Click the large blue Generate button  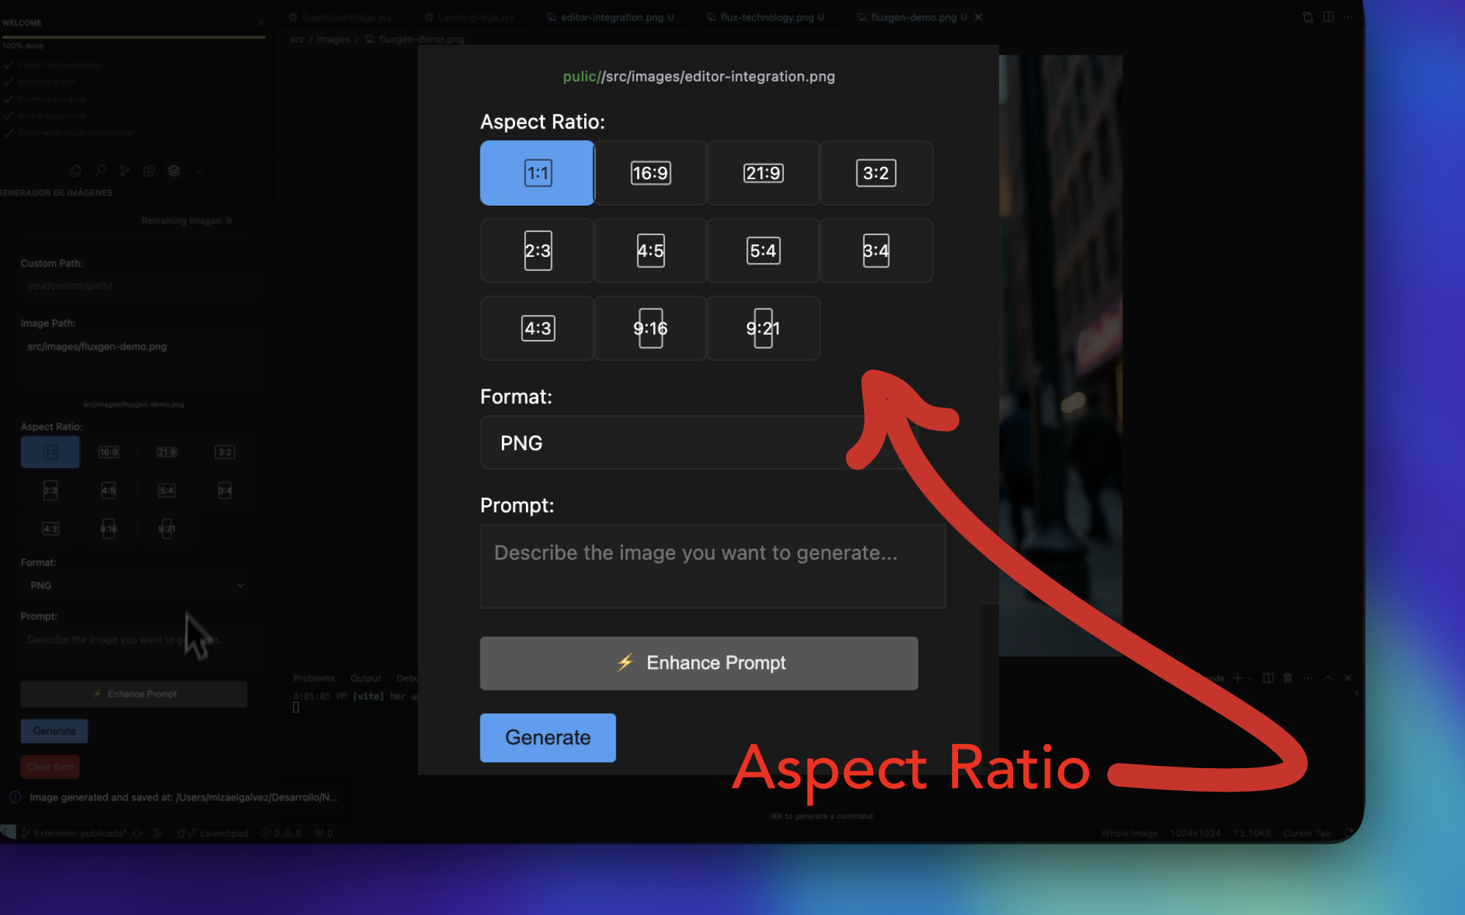click(547, 737)
